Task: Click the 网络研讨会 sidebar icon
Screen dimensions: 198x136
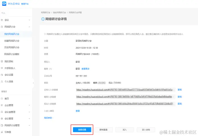Action: pos(2,27)
